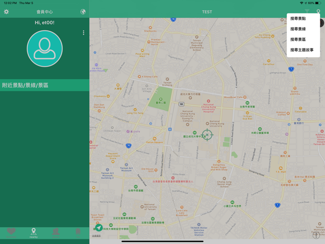Tap the map pin search icon
The width and height of the screenshot is (325, 244).
pos(318,12)
